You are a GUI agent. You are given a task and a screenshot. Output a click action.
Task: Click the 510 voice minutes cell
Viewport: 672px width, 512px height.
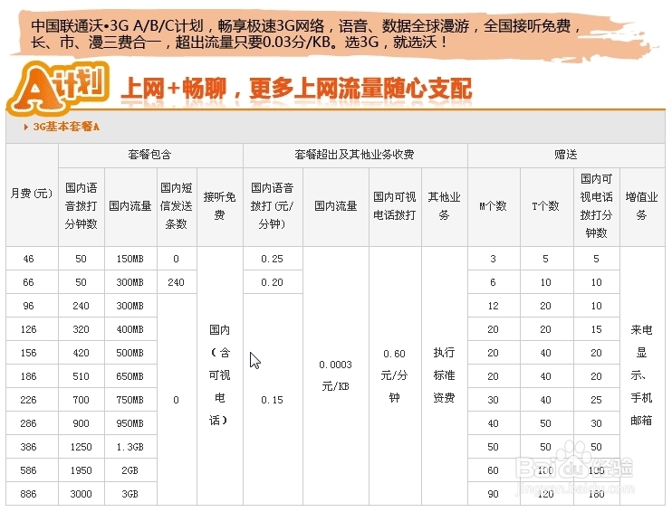point(82,376)
